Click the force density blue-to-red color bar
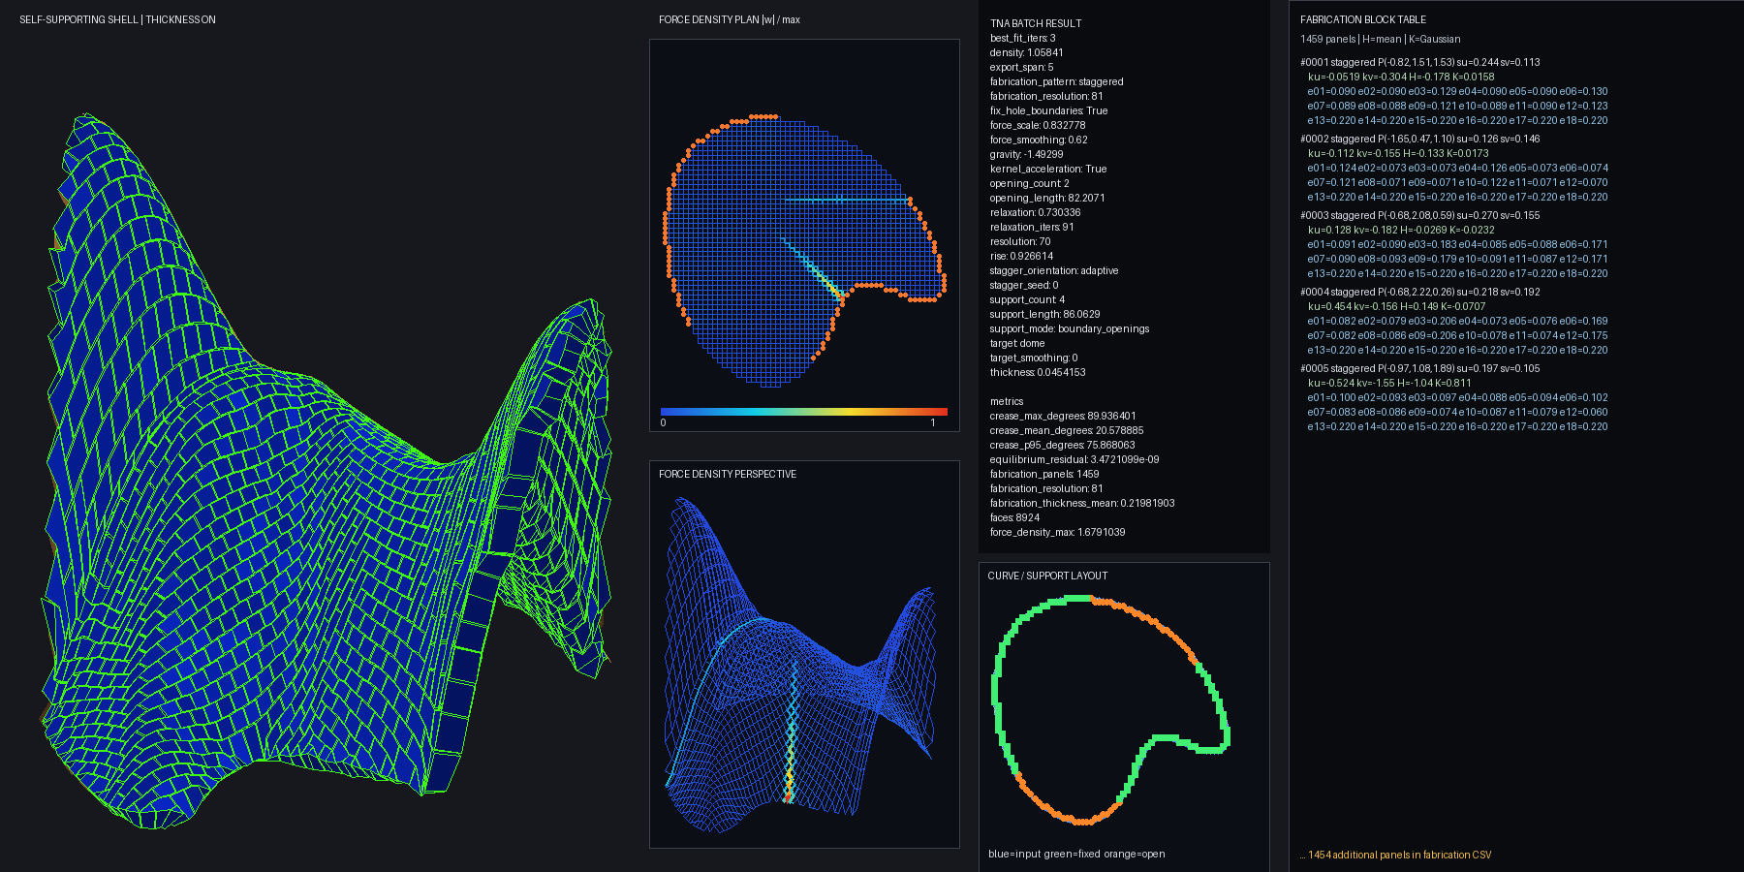1744x872 pixels. pos(803,412)
